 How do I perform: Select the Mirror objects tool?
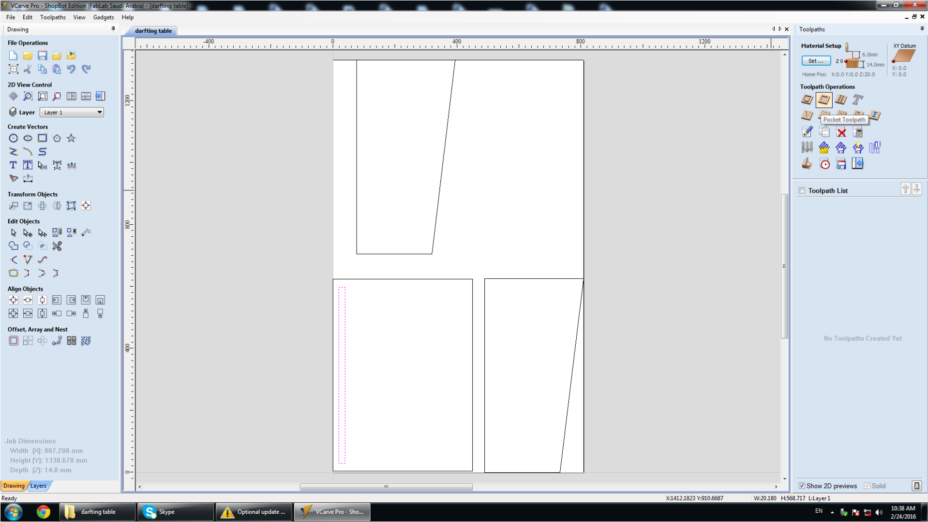(57, 206)
